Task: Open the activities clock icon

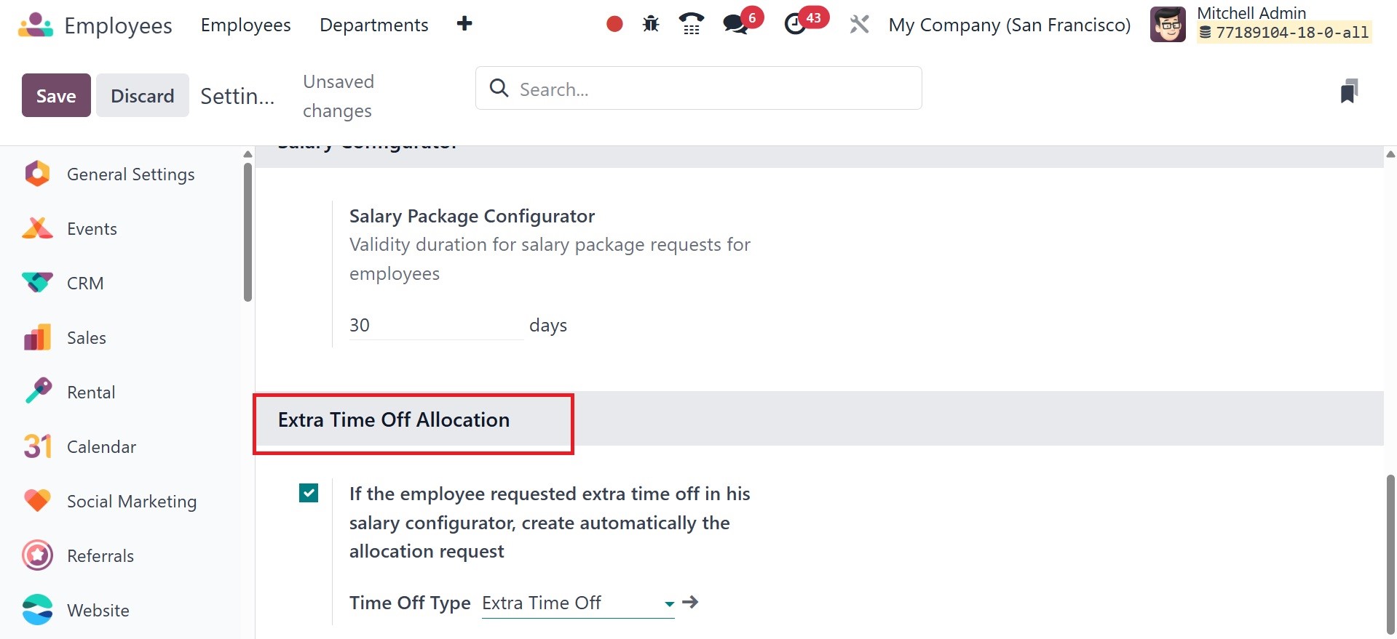Action: (x=795, y=24)
